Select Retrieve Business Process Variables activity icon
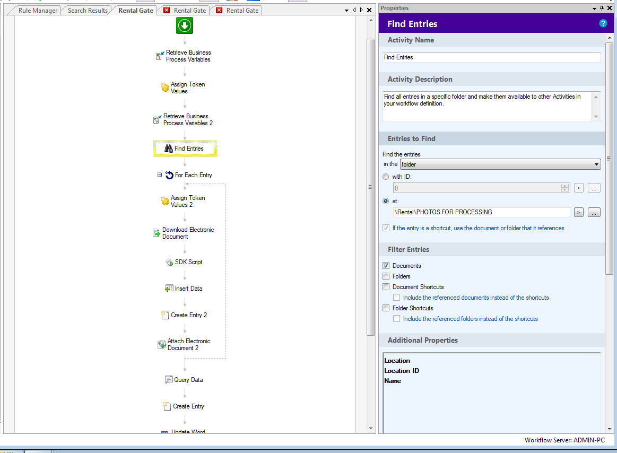The width and height of the screenshot is (617, 453). coord(160,56)
